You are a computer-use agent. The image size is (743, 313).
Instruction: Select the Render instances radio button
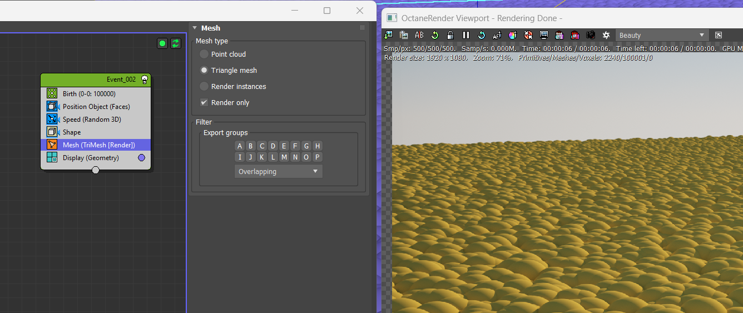point(204,86)
